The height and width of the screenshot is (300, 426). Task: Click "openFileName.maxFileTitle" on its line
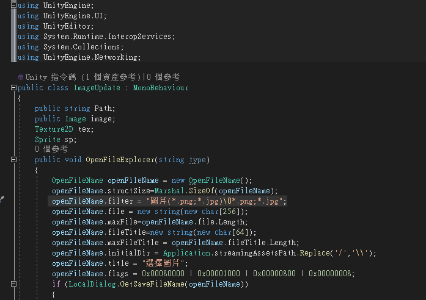pos(105,243)
